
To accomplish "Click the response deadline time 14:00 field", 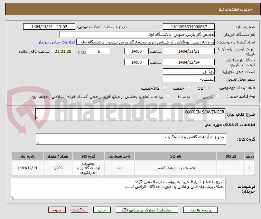I will [x=137, y=51].
